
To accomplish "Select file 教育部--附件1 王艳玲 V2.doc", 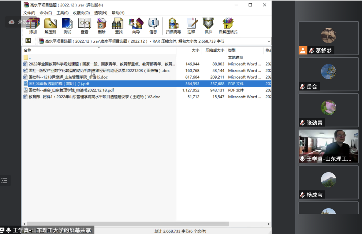I will click(147, 97).
